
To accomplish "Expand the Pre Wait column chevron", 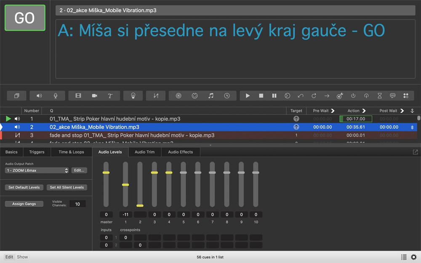I will 333,111.
